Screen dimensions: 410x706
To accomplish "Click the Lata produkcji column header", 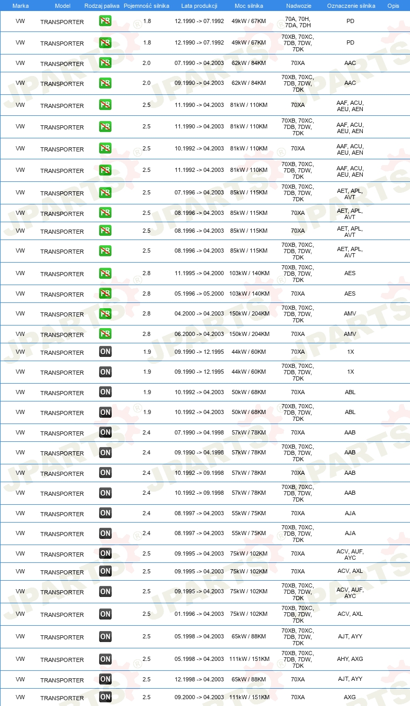I will (199, 6).
